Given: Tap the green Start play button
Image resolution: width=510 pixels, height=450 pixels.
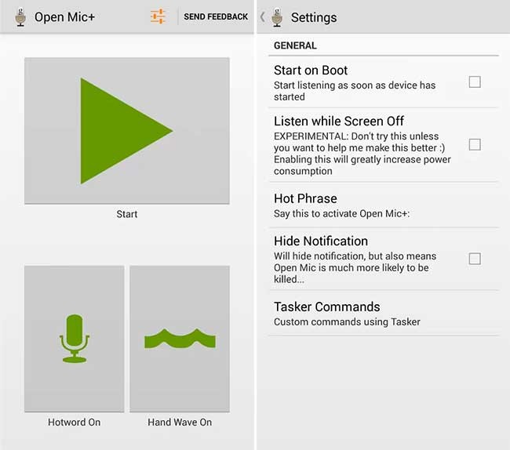Looking at the screenshot, I should click(x=127, y=131).
